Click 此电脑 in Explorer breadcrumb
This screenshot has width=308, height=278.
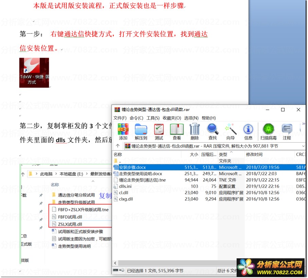point(46,174)
